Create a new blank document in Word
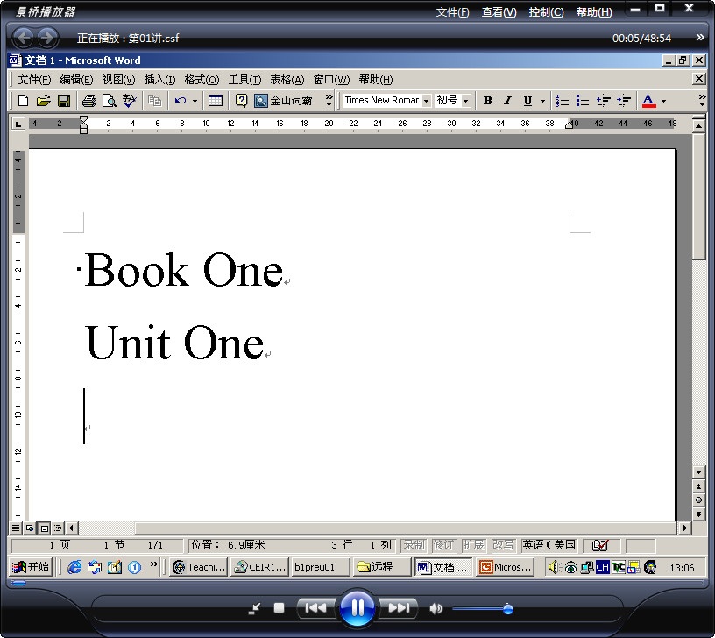The image size is (715, 638). point(23,100)
